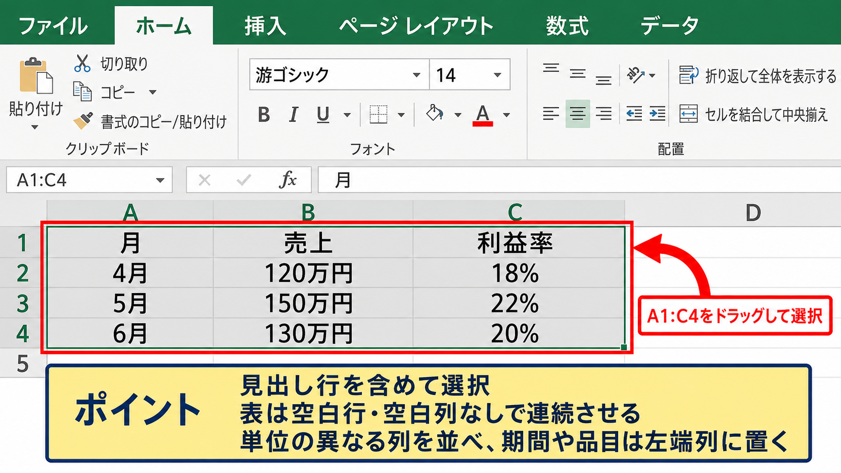The image size is (841, 473).
Task: Apply fill color with paint bucket
Action: tap(435, 114)
